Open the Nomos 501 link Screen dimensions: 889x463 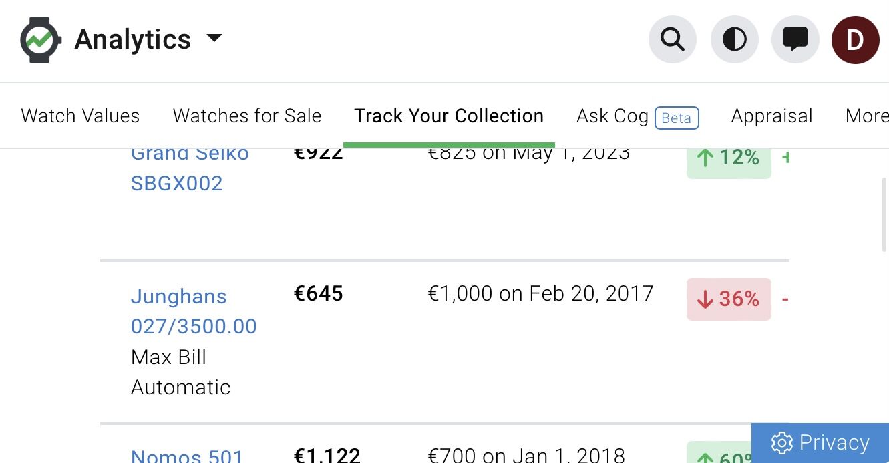pyautogui.click(x=187, y=456)
